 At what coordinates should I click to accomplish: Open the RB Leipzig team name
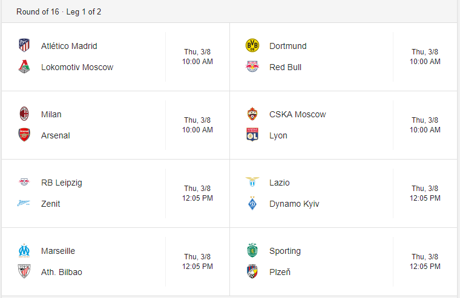click(62, 183)
